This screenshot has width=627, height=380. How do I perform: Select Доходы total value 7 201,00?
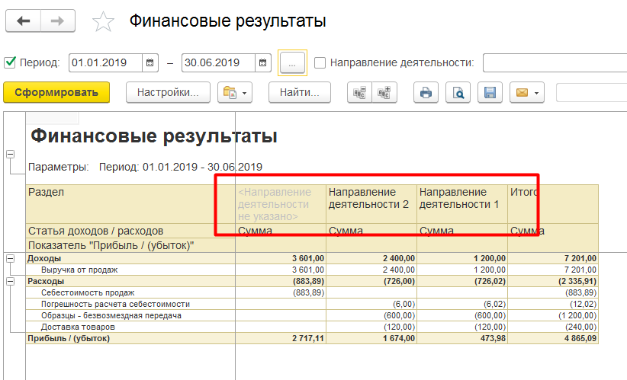point(553,258)
